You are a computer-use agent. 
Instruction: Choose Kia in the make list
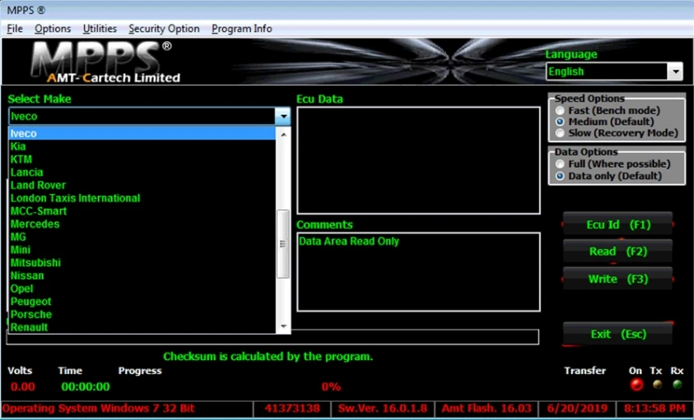click(142, 146)
